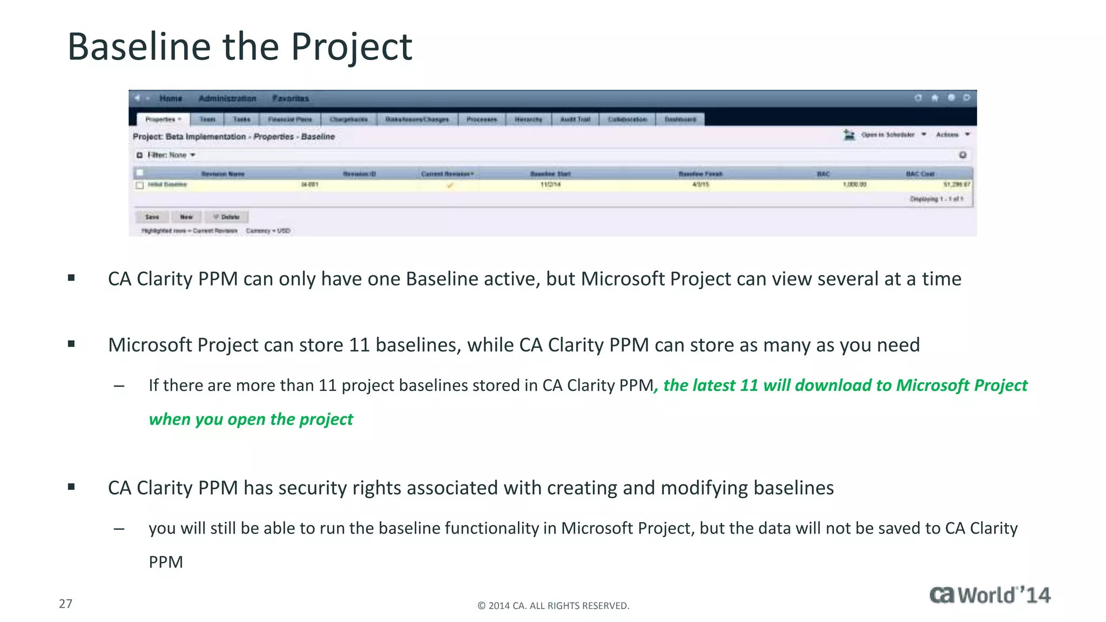Screen dimensions: 1106x622
Task: Click the BAC column header
Action: point(823,174)
